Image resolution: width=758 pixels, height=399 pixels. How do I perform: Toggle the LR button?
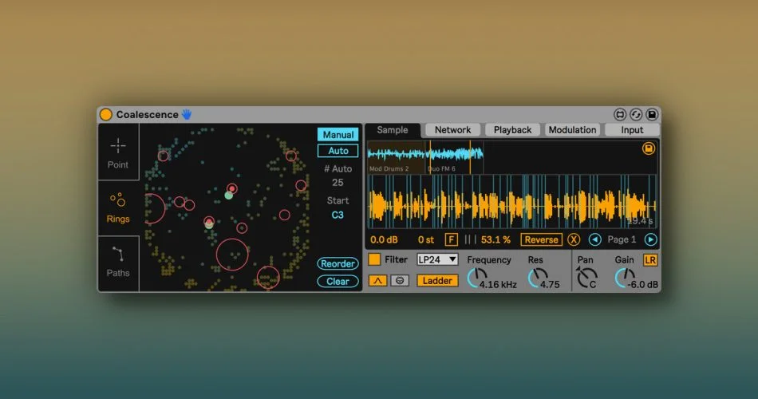point(650,259)
